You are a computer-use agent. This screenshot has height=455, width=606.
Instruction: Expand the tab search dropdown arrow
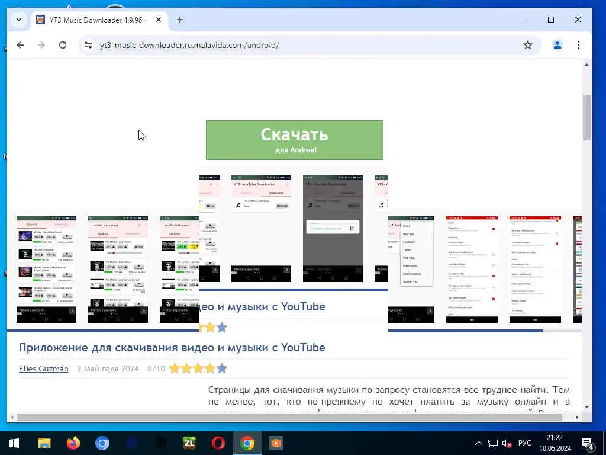[18, 20]
